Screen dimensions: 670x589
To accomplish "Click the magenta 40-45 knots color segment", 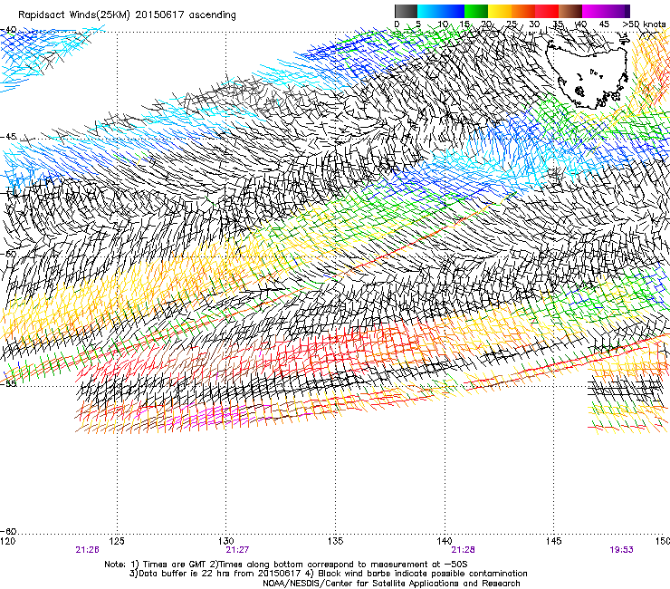I will point(594,11).
